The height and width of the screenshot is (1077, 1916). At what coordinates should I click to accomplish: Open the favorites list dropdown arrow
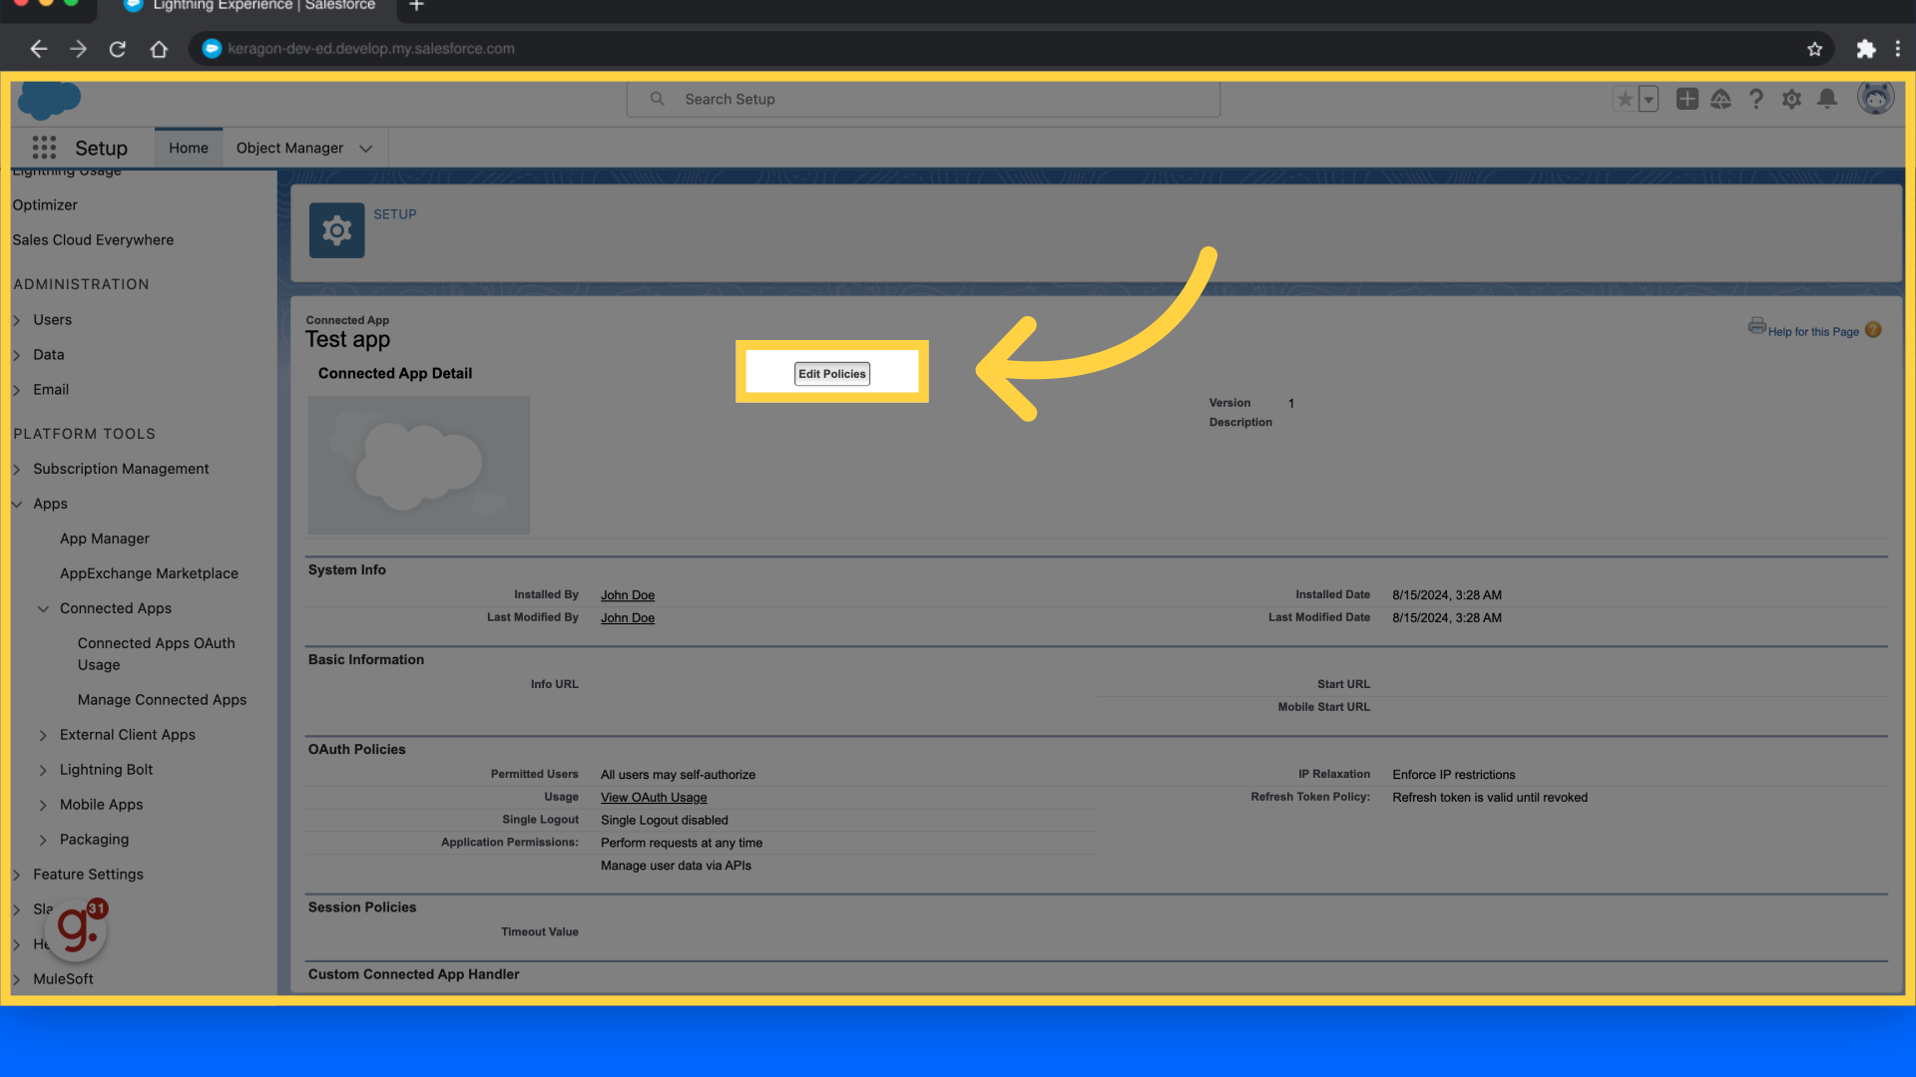[1649, 99]
